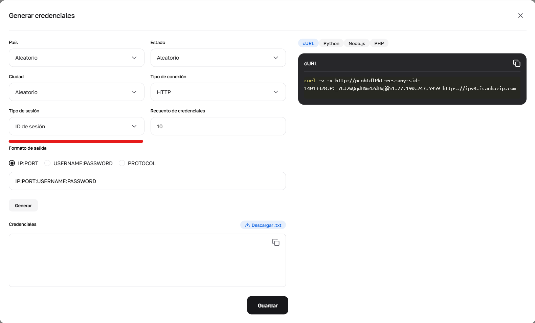This screenshot has height=323, width=535.
Task: Click the IP:PORT:USERNAME:PASSWORD format field
Action: pyautogui.click(x=147, y=181)
